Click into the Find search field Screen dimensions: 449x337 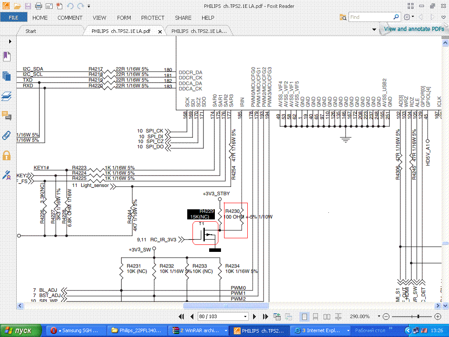point(370,17)
